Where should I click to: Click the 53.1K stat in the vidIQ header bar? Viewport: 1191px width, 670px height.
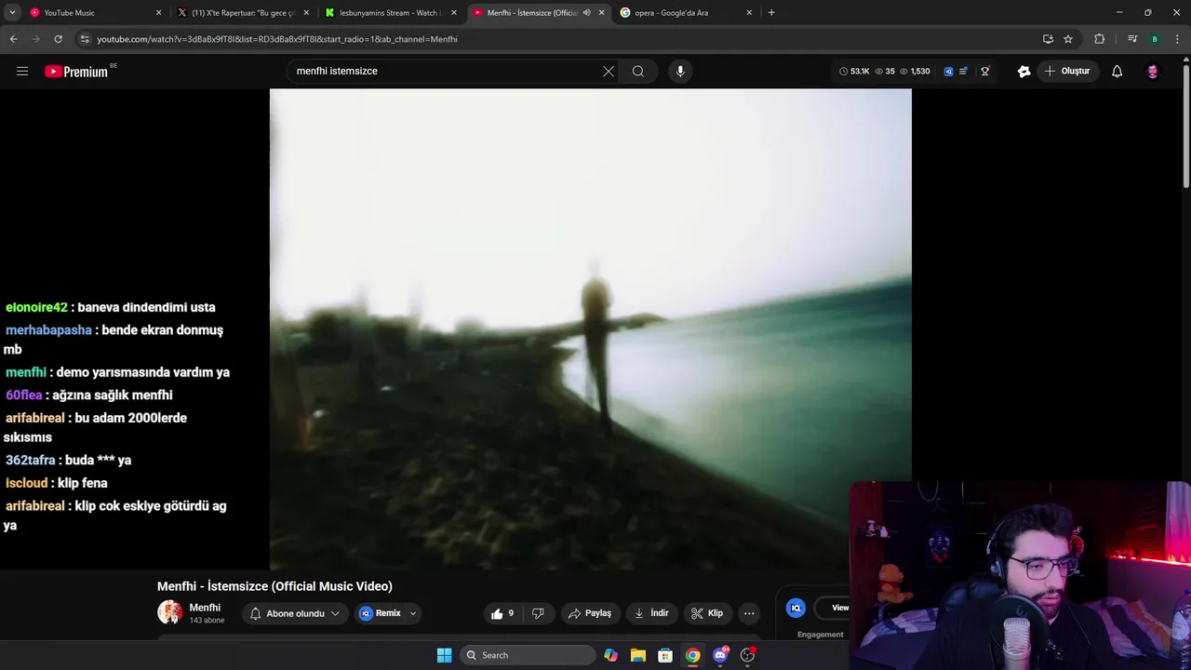854,71
